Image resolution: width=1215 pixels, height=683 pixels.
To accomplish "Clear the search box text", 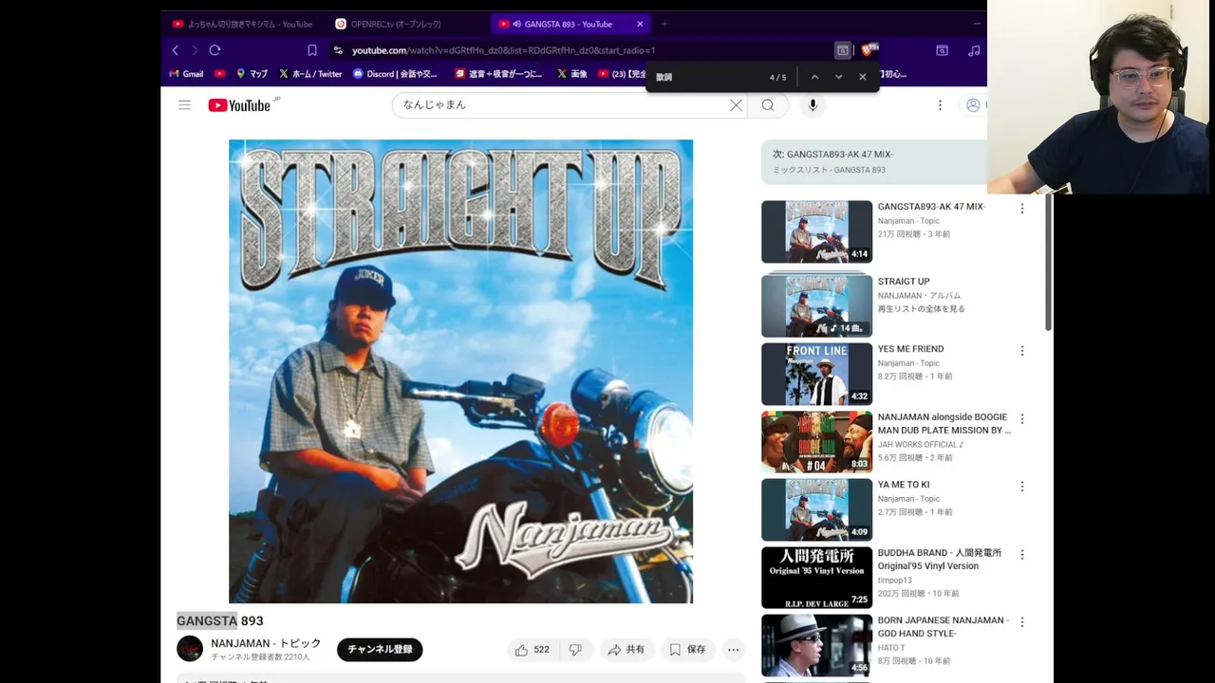I will [736, 105].
